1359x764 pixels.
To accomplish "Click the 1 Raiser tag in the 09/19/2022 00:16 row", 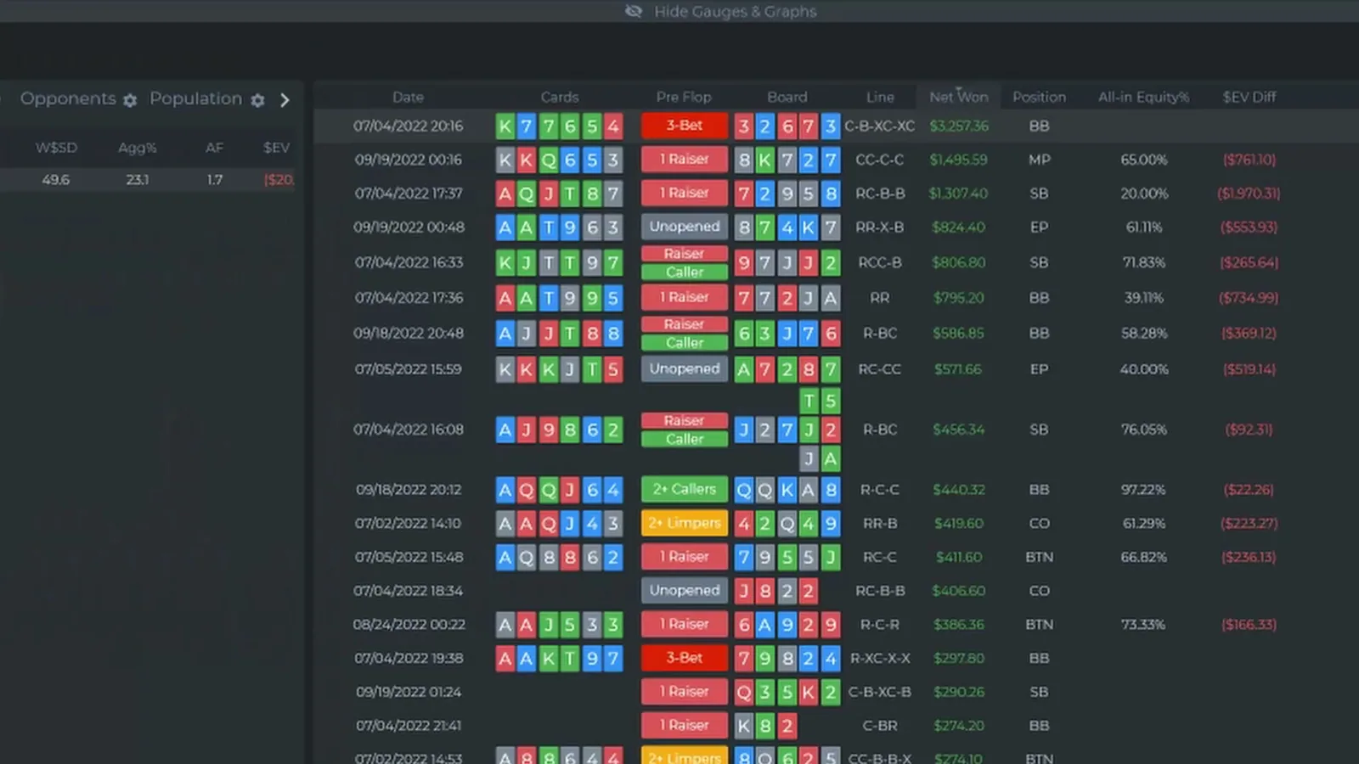I will (685, 160).
